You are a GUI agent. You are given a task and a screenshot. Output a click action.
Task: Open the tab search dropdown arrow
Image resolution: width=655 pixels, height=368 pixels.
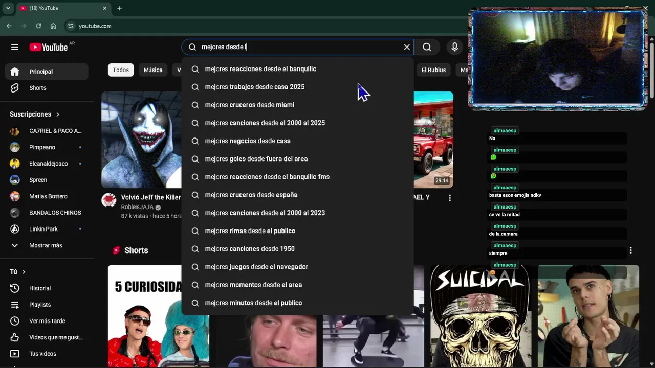(8, 8)
